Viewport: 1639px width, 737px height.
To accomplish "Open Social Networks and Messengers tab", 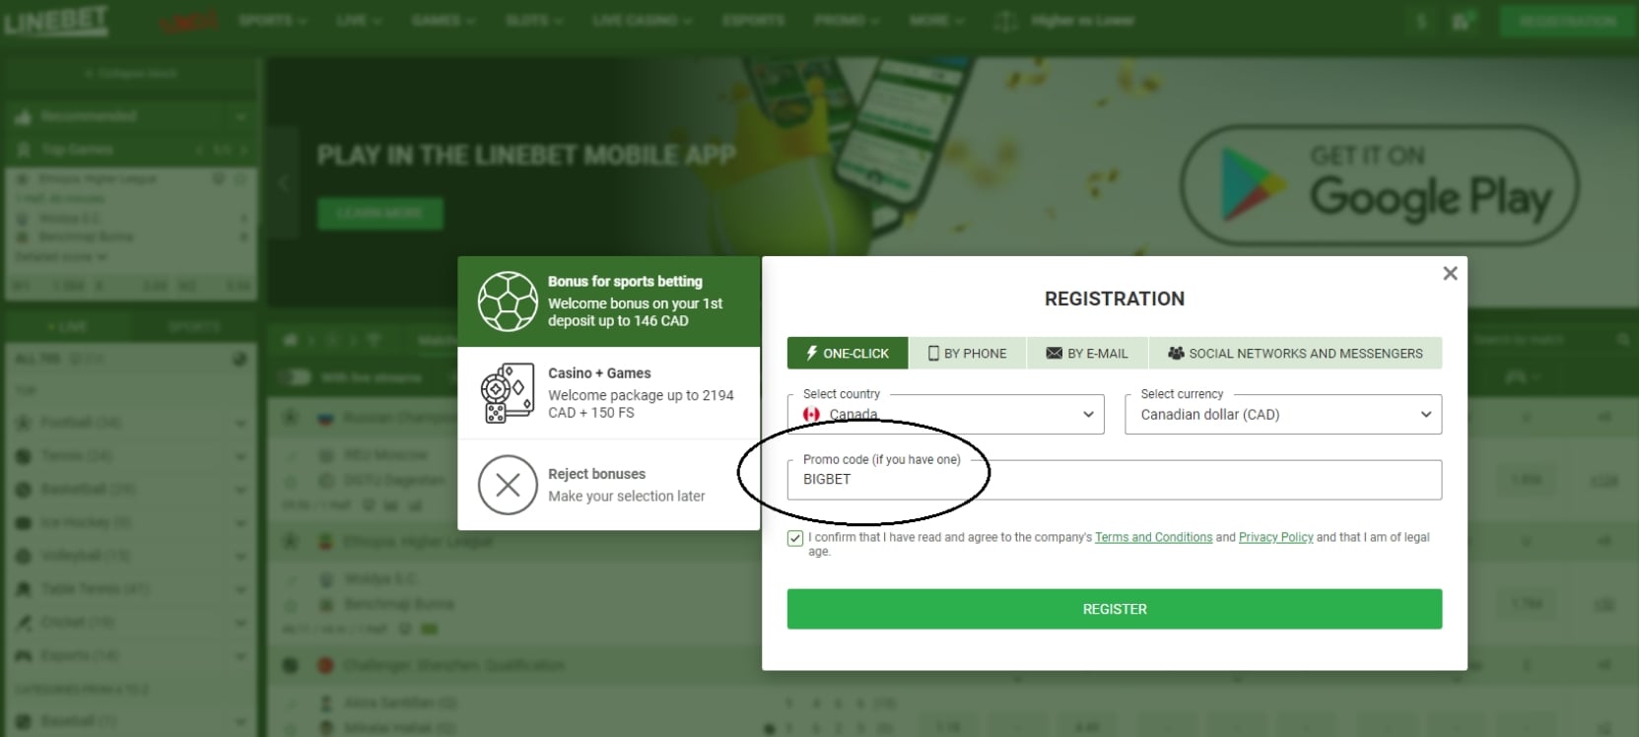I will point(1295,353).
